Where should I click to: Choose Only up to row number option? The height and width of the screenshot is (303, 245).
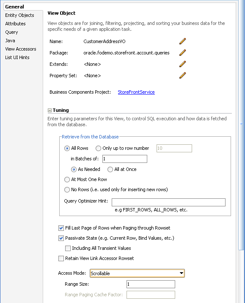[98, 148]
